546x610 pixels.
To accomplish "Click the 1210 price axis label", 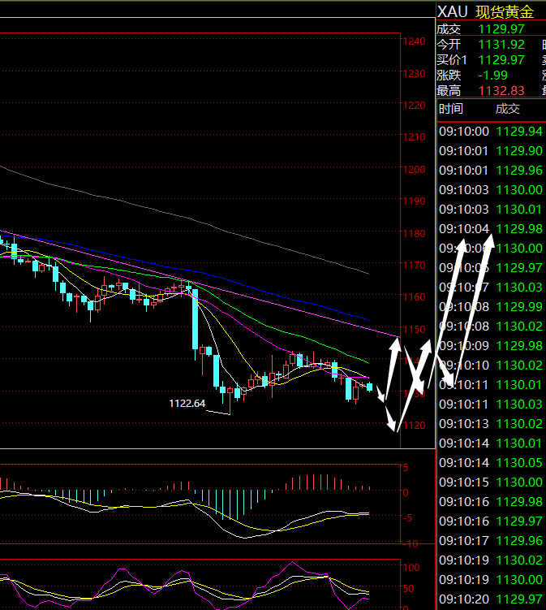I will pos(415,137).
